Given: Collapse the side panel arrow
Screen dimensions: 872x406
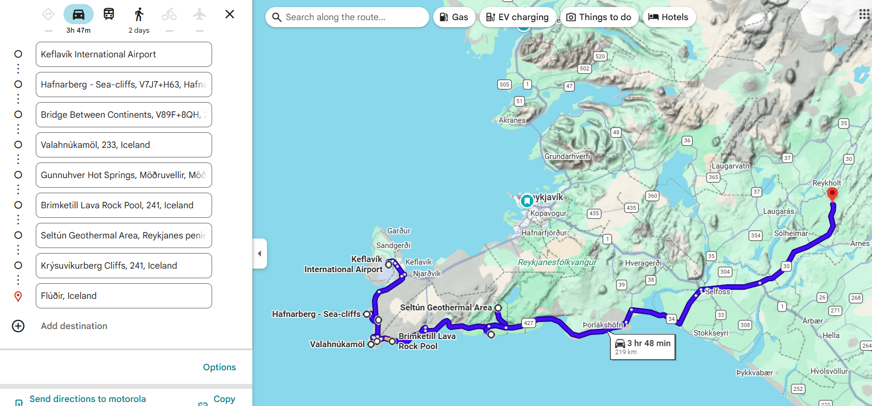Looking at the screenshot, I should (x=259, y=254).
